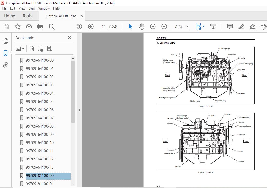Open the Window menu
The width and height of the screenshot is (267, 188).
coord(44,8)
